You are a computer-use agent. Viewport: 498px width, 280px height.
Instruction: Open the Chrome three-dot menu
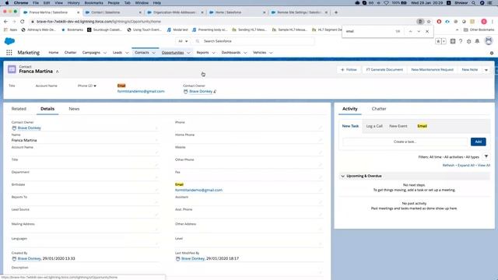(493, 22)
